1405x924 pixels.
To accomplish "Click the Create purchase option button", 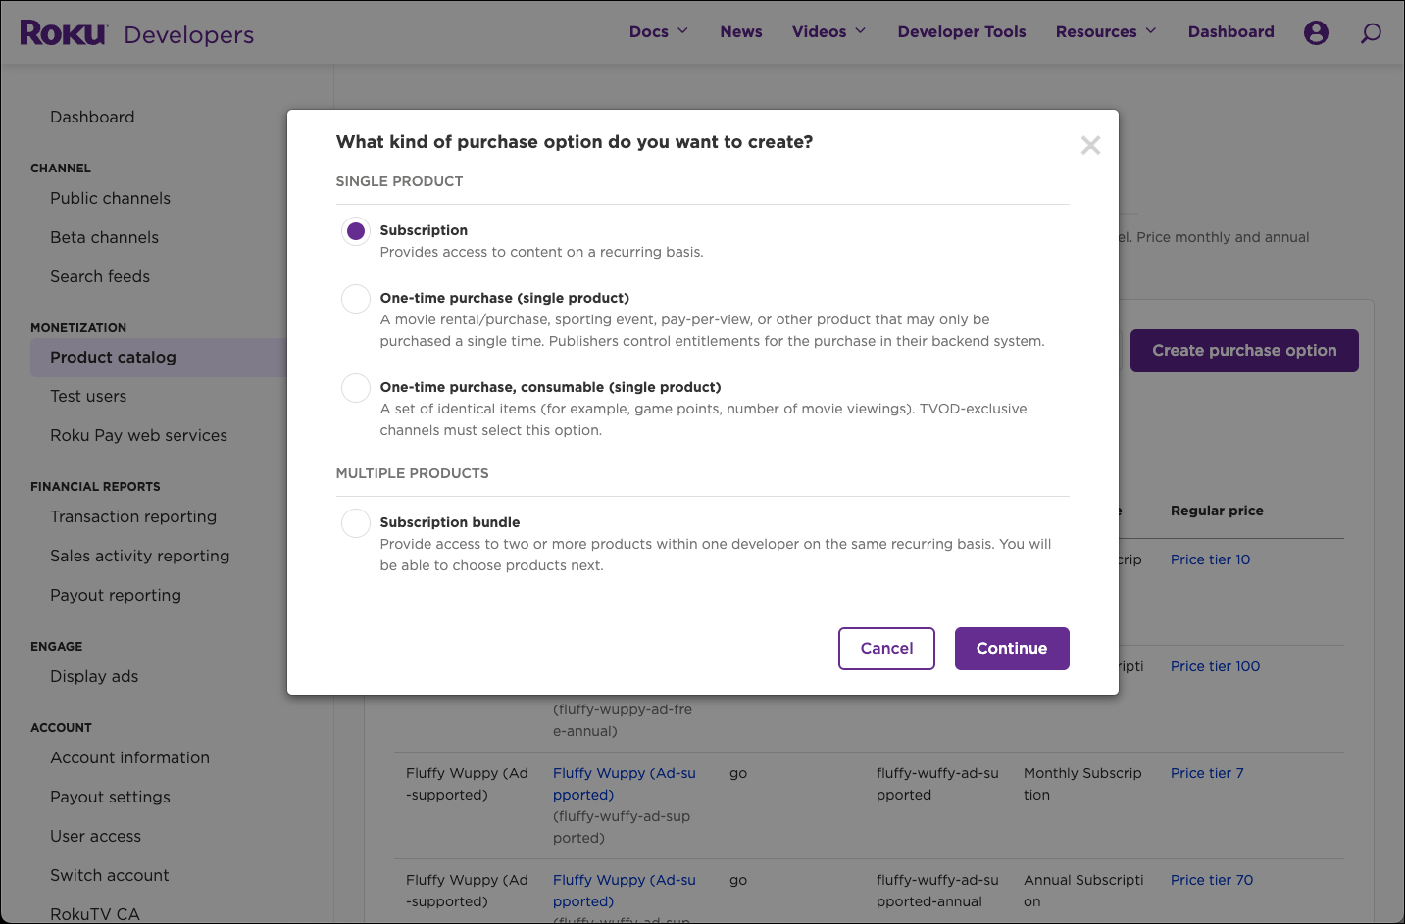I will (1243, 351).
